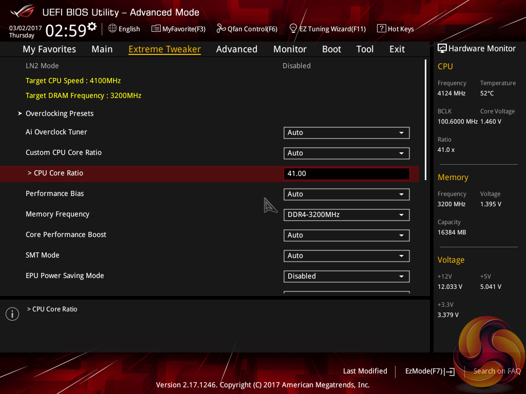Click the memory capacity 16384 MB value
The width and height of the screenshot is (526, 394).
coord(452,232)
